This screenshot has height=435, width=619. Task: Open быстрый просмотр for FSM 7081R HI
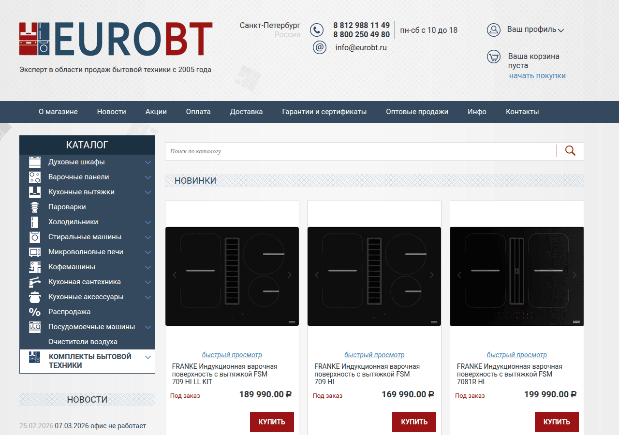coord(517,355)
